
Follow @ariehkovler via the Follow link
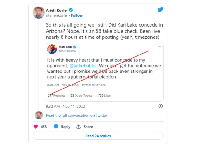pos(77,15)
